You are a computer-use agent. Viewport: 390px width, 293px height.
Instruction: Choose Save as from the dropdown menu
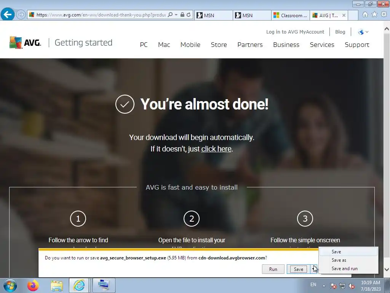tap(348, 260)
